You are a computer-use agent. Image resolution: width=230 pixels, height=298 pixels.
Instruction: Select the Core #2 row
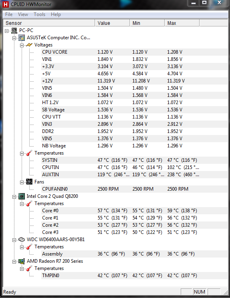[135, 225]
